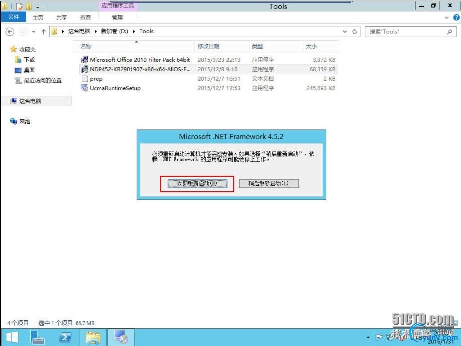Image resolution: width=461 pixels, height=346 pixels.
Task: Select 网络 (Network) in the navigation pane
Action: pos(25,121)
